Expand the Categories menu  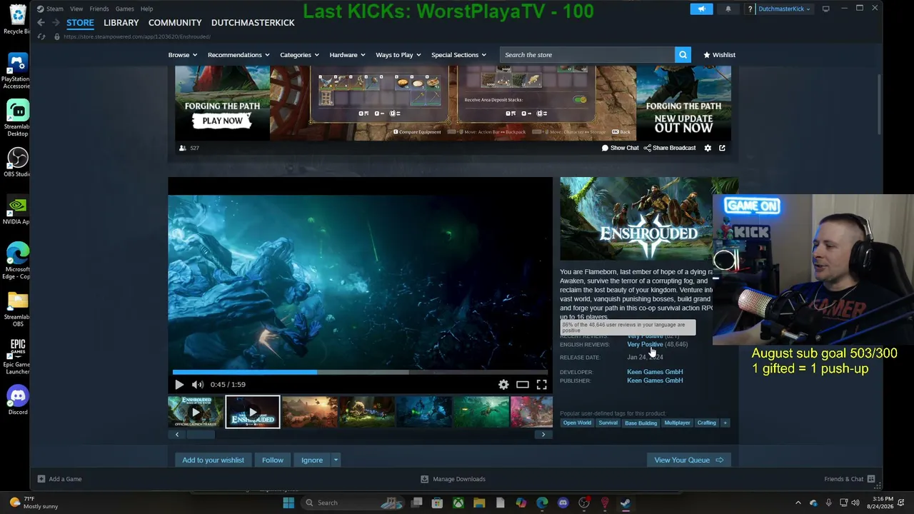299,55
